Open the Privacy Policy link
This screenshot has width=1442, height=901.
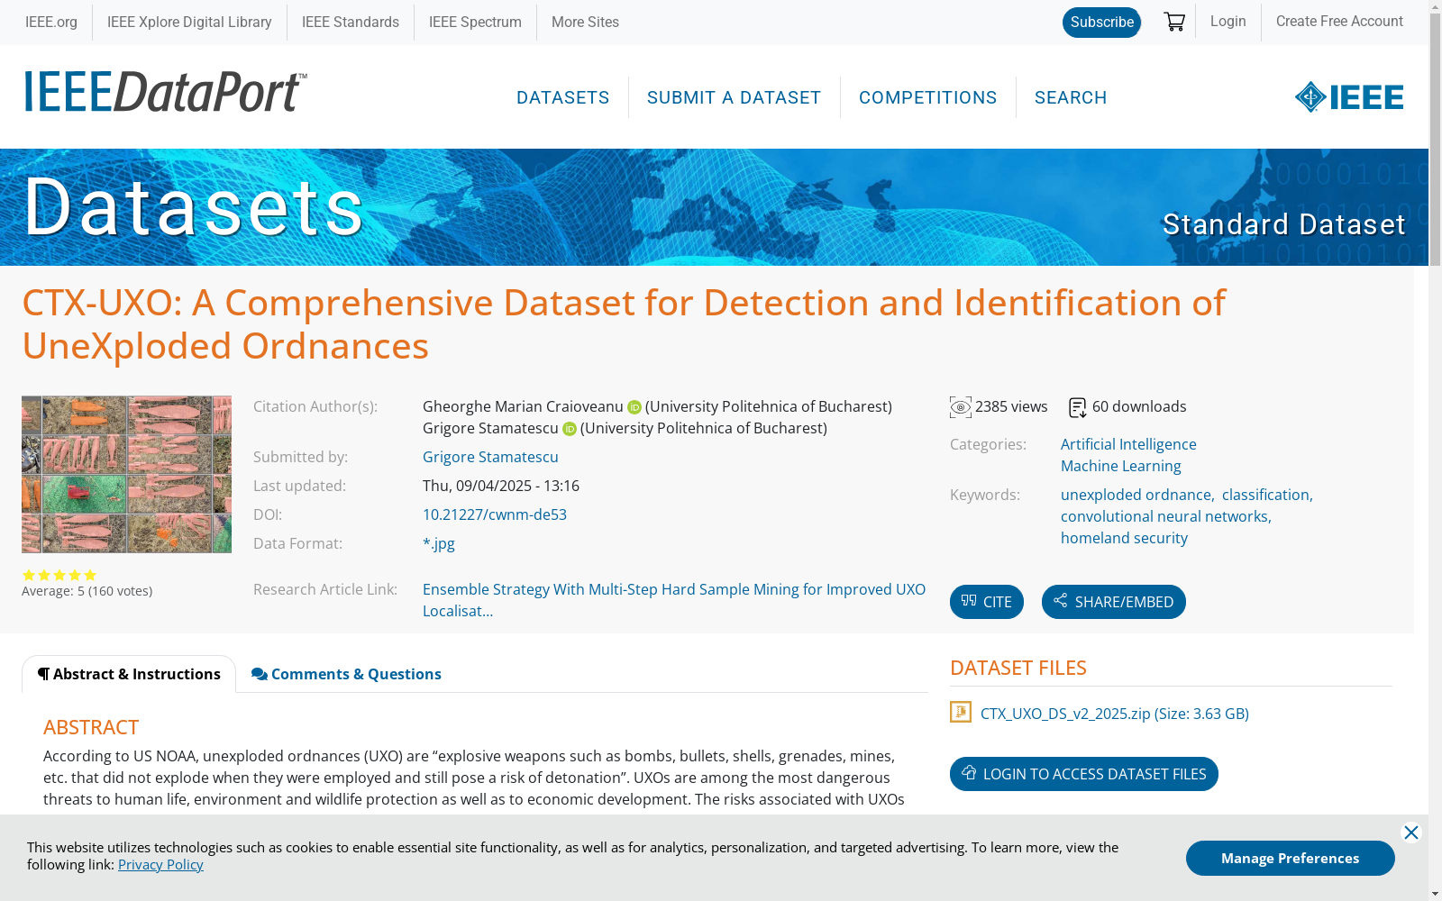[160, 865]
